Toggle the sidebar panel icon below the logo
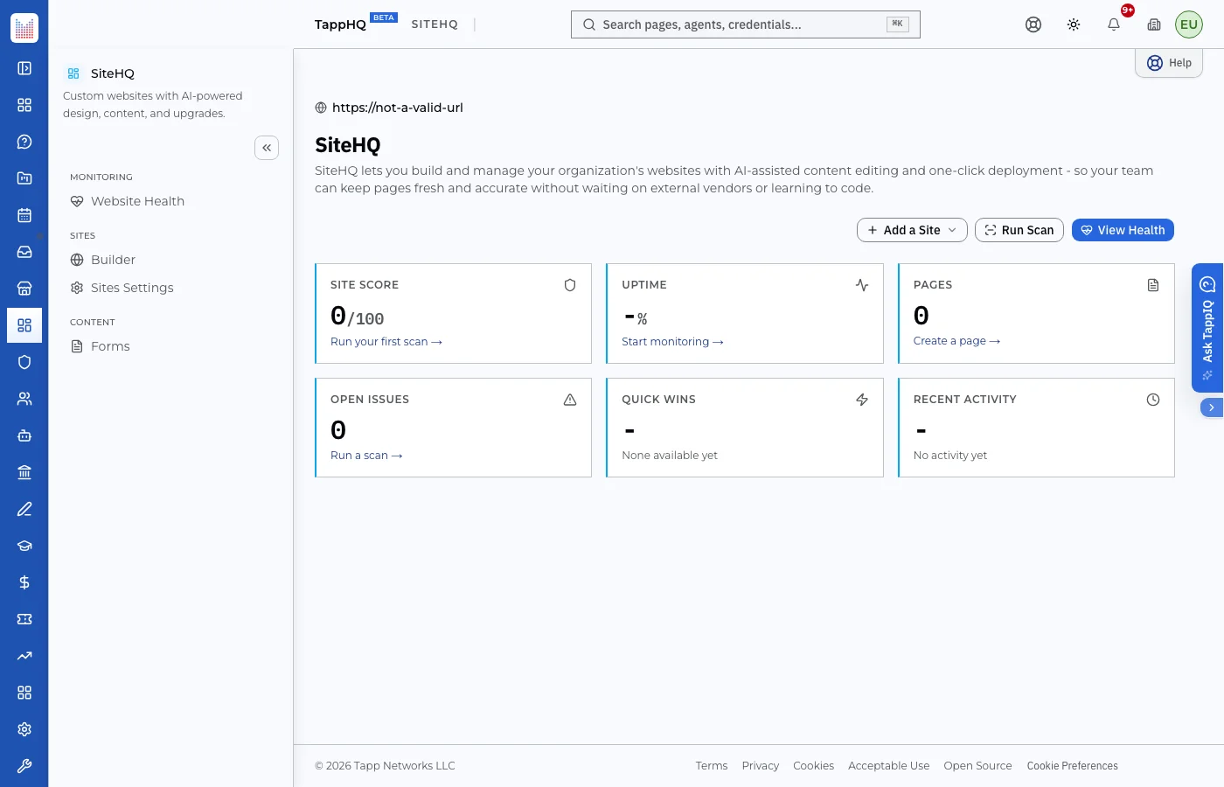The width and height of the screenshot is (1224, 787). coord(24,68)
